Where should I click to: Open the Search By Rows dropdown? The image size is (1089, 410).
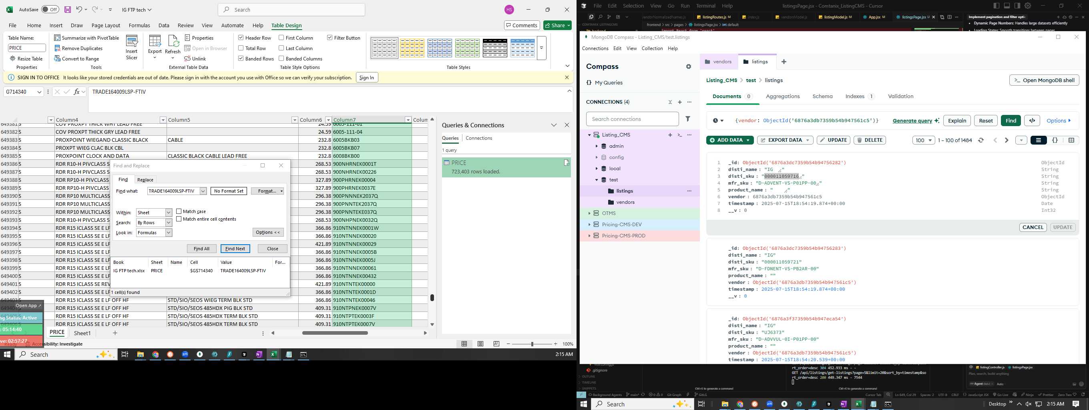pos(169,223)
